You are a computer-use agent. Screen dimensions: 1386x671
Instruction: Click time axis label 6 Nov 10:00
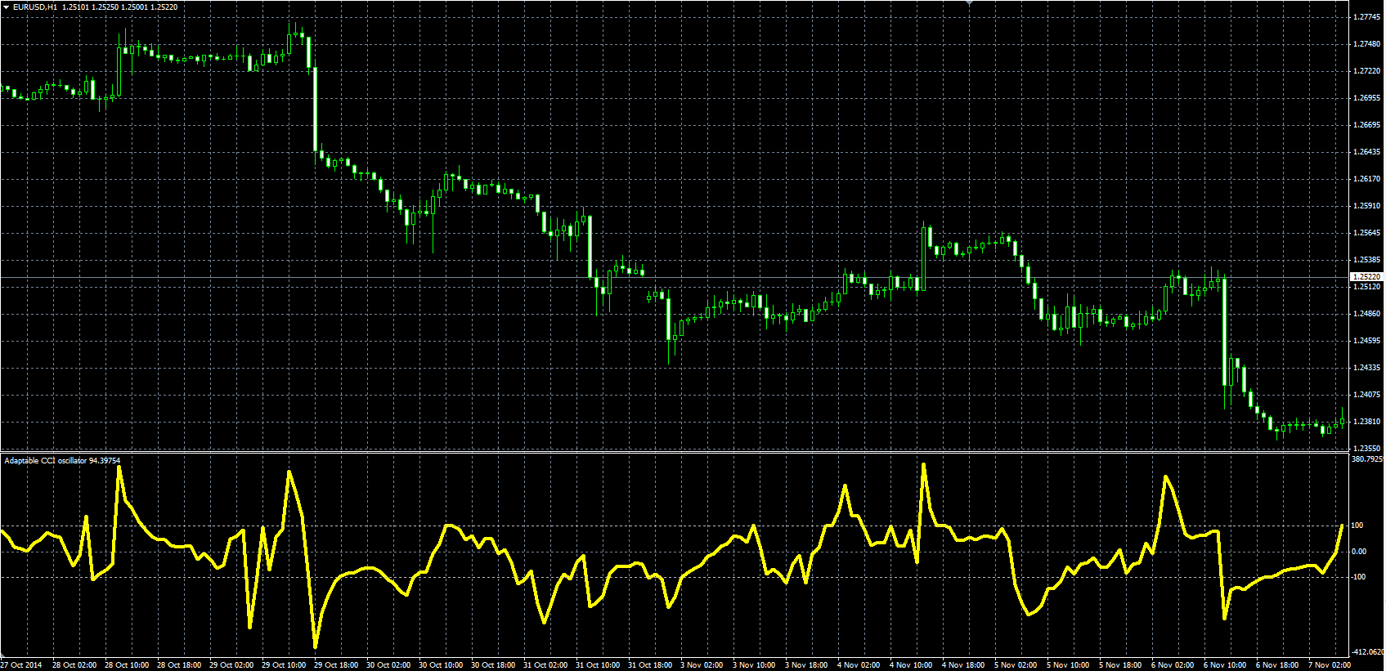[1225, 665]
